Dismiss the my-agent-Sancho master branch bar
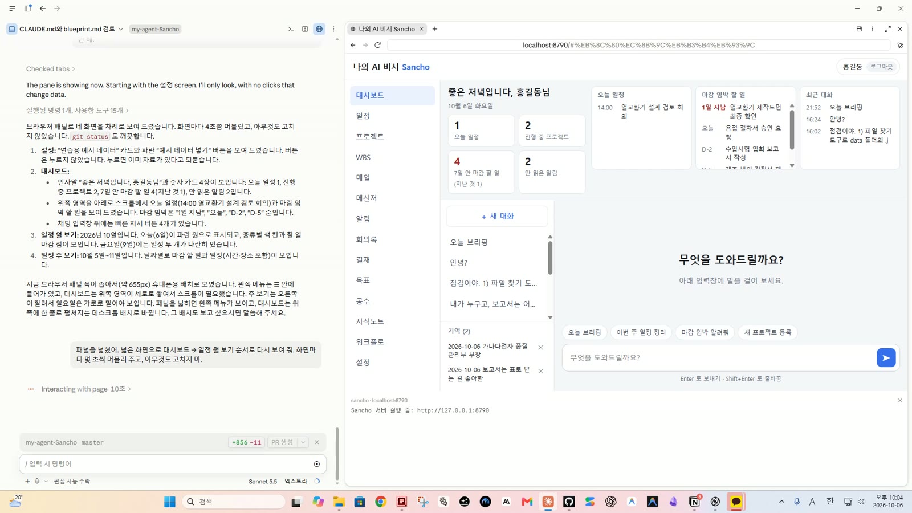 click(317, 442)
